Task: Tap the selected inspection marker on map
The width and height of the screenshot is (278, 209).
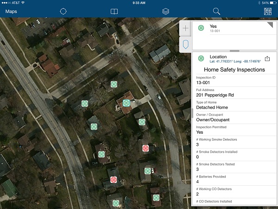Action: pos(126,103)
